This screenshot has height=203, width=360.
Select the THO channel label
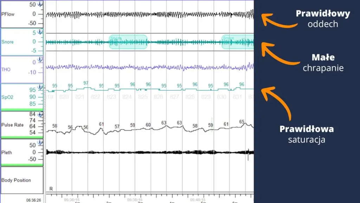tap(6, 70)
